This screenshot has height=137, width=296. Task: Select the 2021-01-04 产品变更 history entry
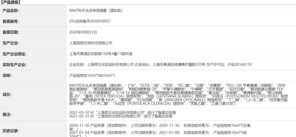[158, 134]
